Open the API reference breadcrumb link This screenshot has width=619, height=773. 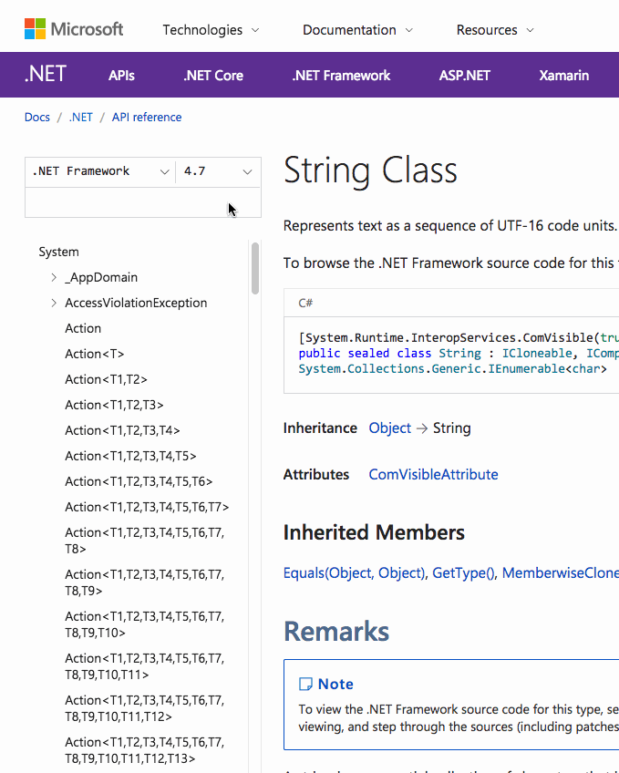[x=146, y=117]
